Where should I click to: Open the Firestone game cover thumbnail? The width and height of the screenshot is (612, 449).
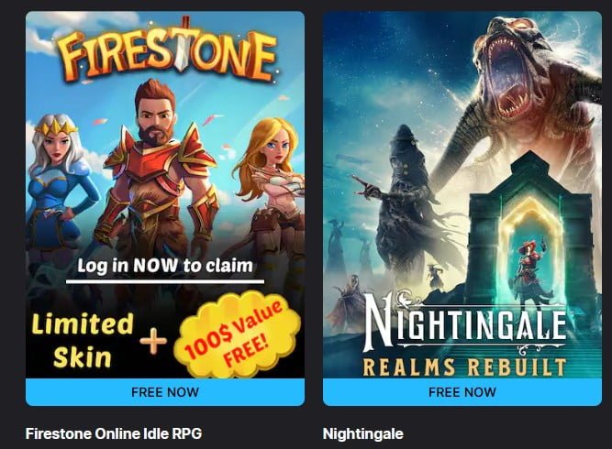click(165, 195)
